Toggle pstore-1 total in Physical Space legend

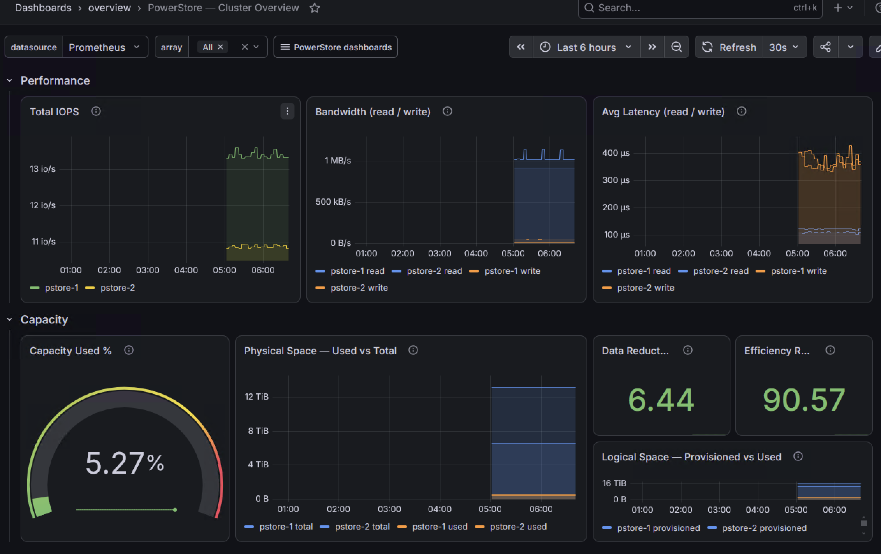pyautogui.click(x=286, y=526)
